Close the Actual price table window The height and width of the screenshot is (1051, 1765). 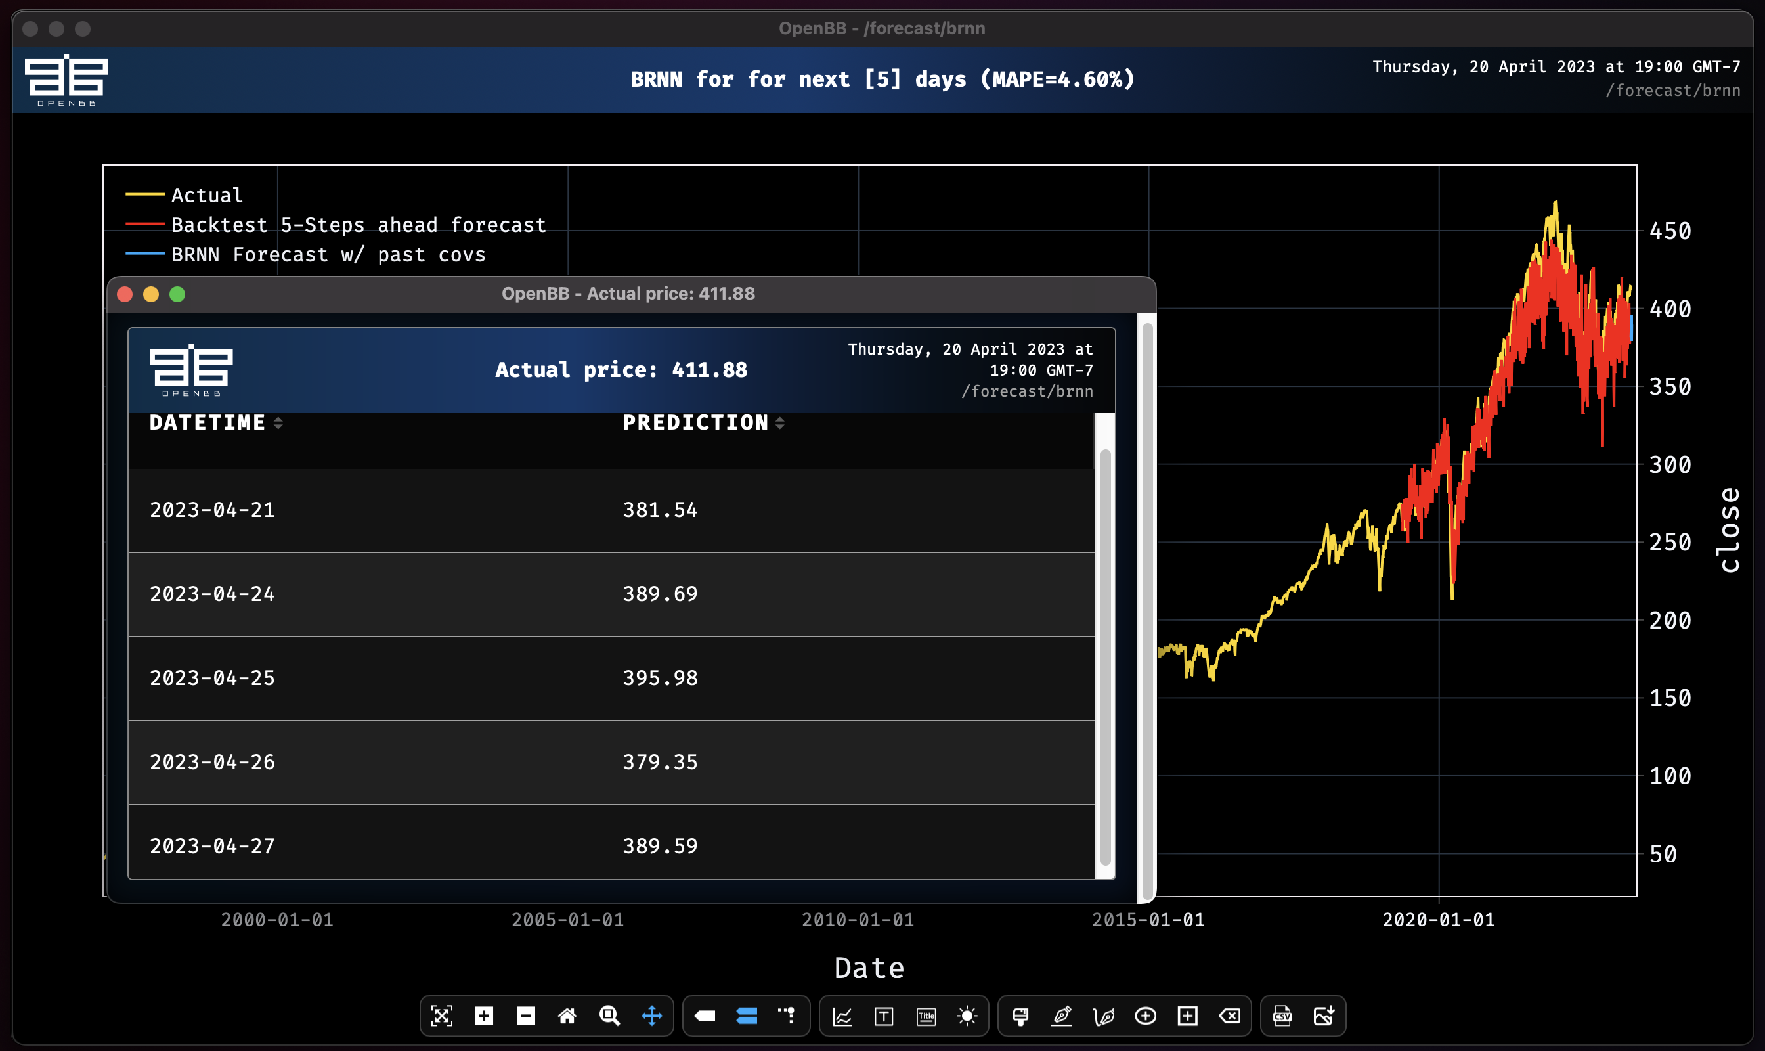(x=125, y=294)
